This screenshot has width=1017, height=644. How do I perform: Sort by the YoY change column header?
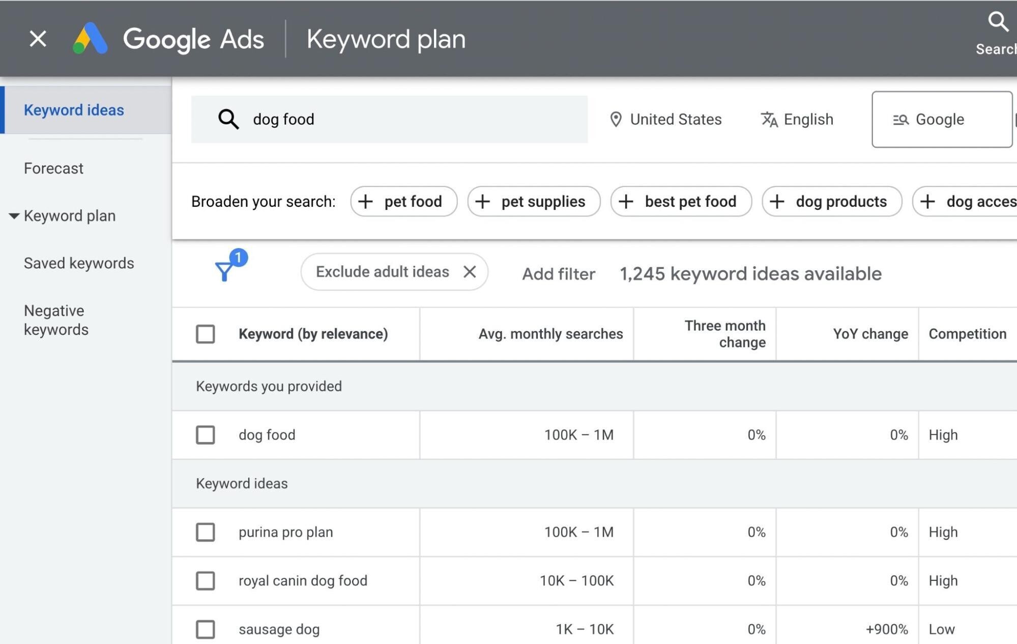tap(870, 334)
